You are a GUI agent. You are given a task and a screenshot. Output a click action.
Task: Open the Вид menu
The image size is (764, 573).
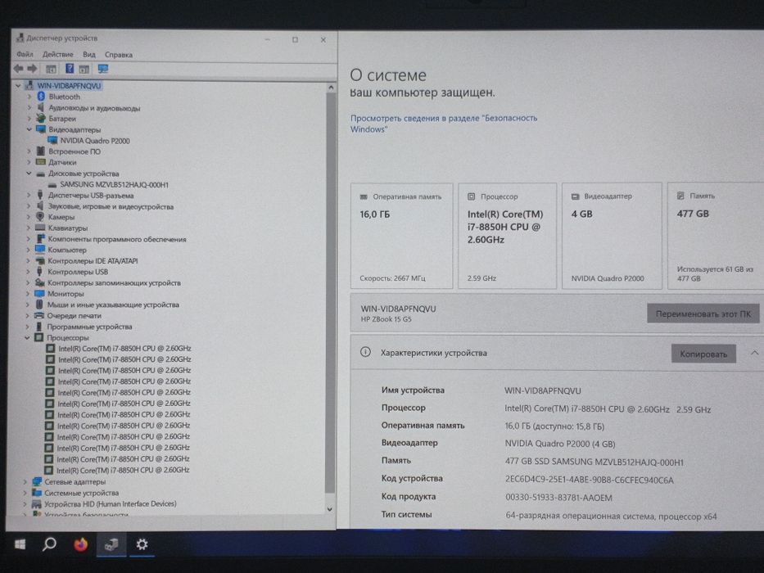coord(89,54)
